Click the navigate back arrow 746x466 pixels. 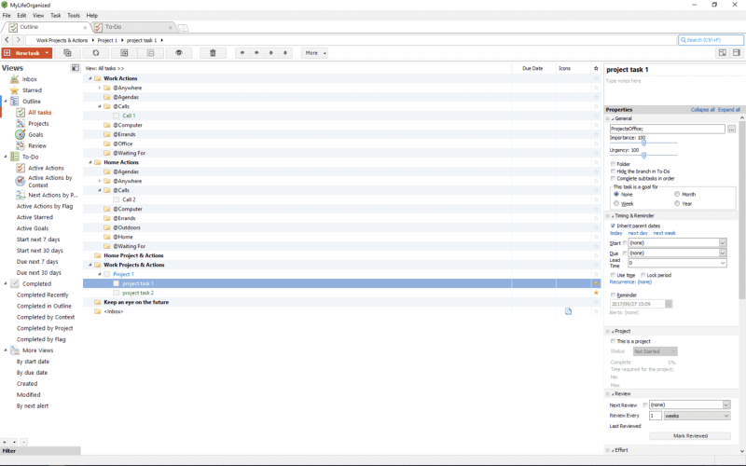[7, 40]
